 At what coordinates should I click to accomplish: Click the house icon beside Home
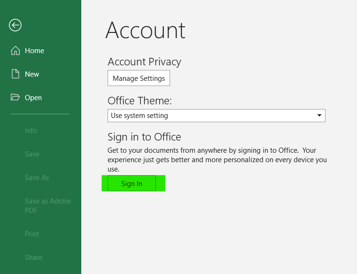click(15, 51)
